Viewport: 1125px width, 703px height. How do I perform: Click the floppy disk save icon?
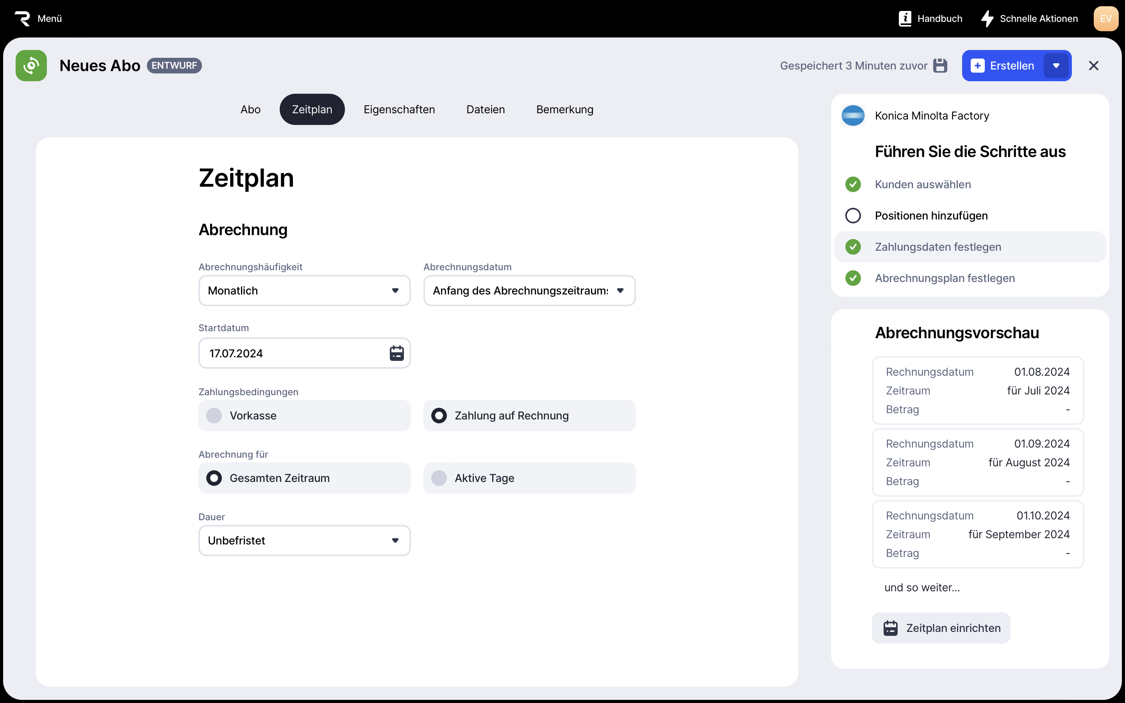(940, 66)
